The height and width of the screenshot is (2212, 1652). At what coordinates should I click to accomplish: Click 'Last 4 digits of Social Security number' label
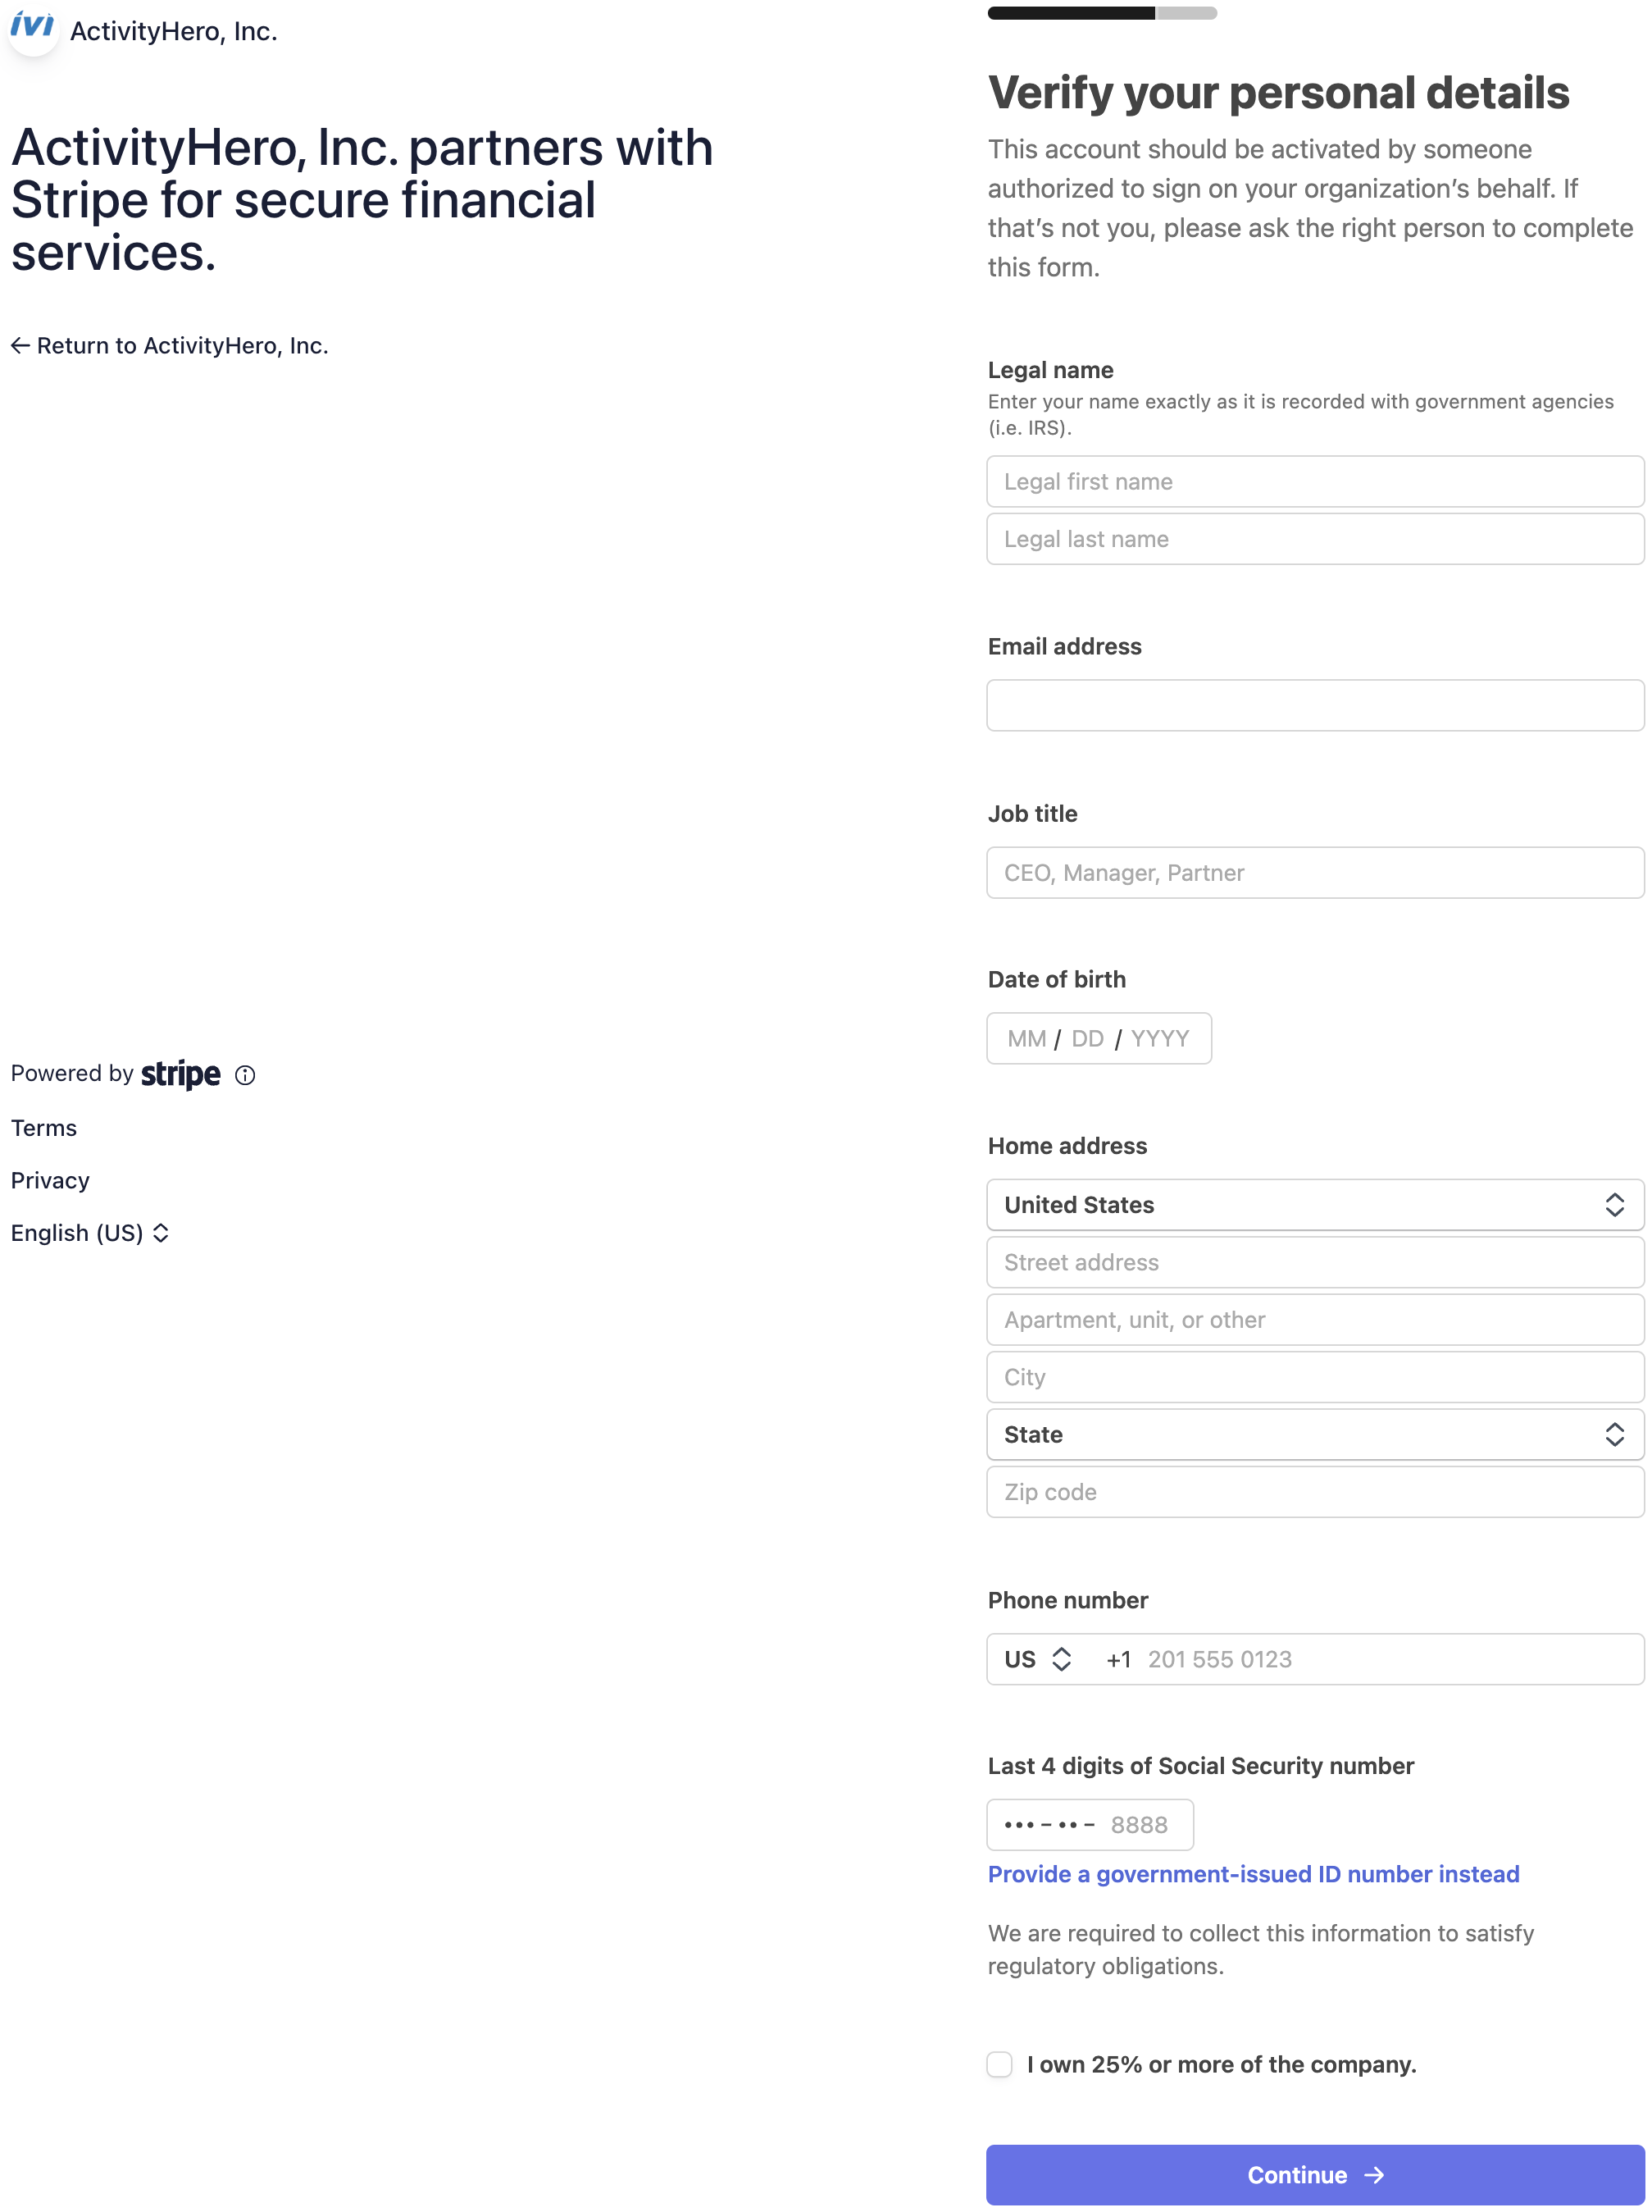pos(1200,1766)
